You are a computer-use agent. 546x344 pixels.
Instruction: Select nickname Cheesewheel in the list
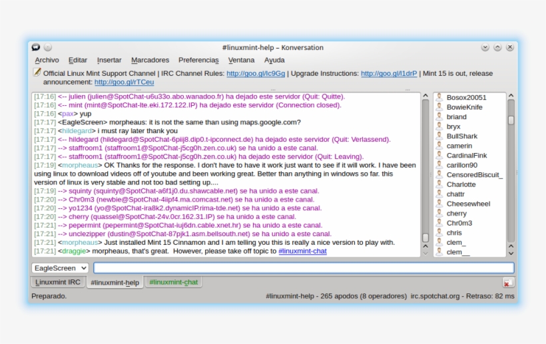[468, 204]
